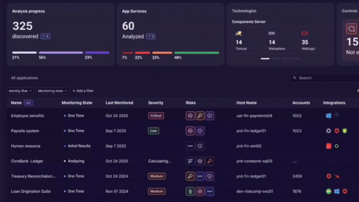Open the Treasury Reconciliation application row
Image resolution: width=359 pixels, height=202 pixels.
33,176
